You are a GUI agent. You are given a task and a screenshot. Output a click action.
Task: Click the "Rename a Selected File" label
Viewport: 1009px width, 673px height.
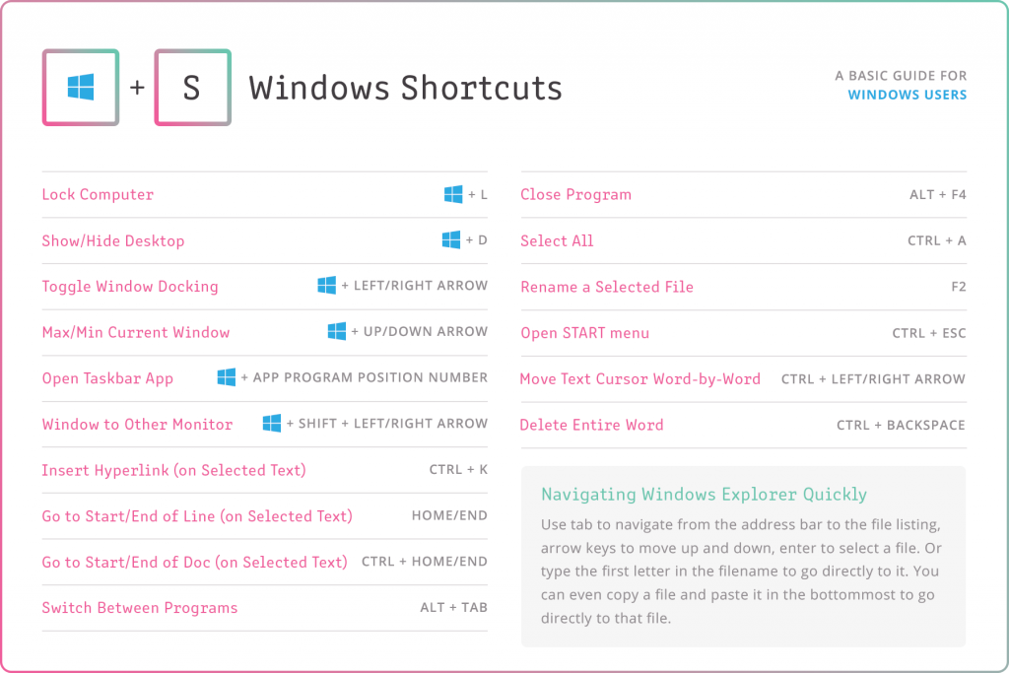tap(607, 287)
